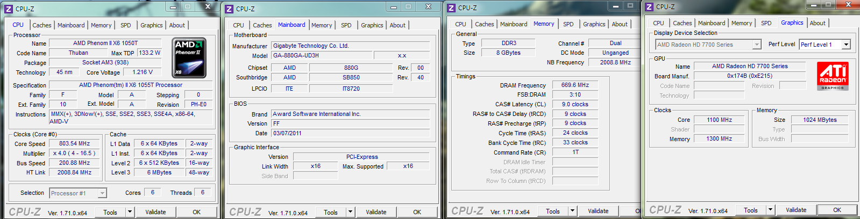
Task: Click the BIOS Date 03/07/2011
Action: tap(350, 133)
